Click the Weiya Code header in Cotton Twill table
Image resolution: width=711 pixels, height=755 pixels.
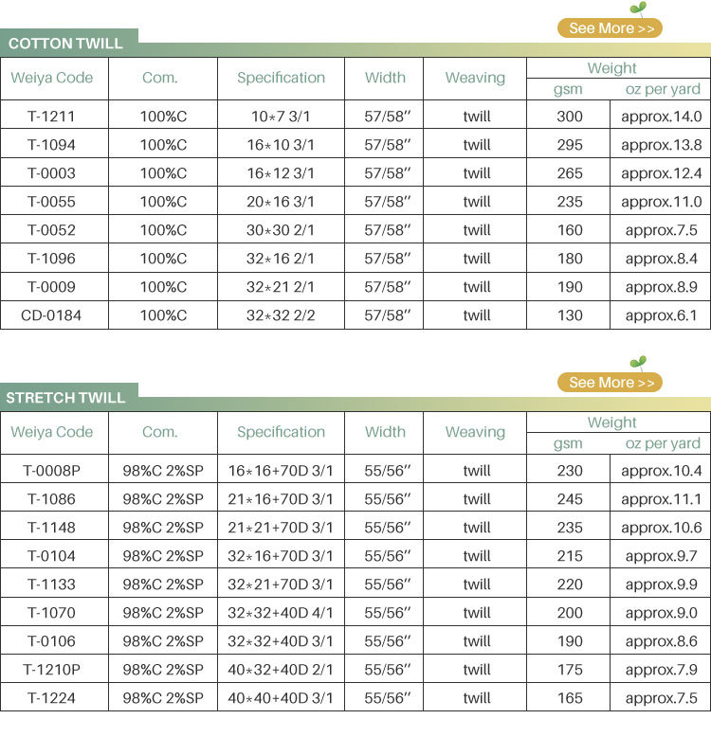click(52, 78)
